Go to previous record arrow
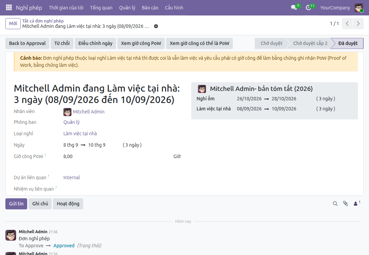The height and width of the screenshot is (255, 369). pyautogui.click(x=347, y=23)
